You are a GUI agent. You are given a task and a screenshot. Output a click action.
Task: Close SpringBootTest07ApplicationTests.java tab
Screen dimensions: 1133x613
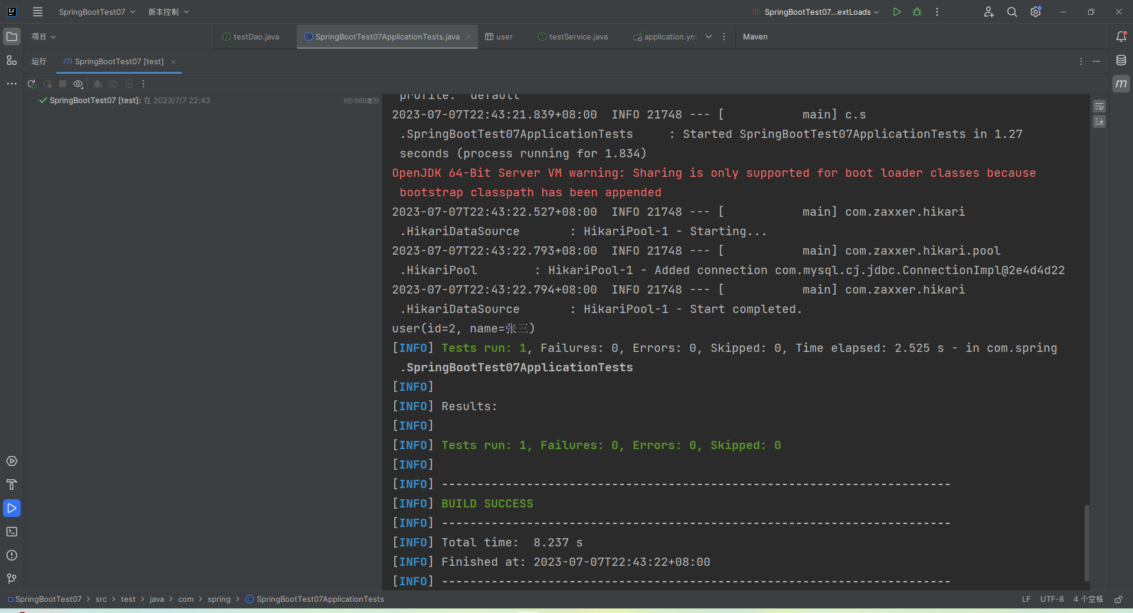pyautogui.click(x=469, y=37)
